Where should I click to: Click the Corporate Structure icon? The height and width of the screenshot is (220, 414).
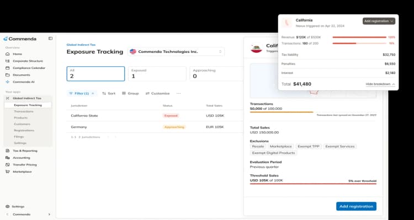click(7, 61)
